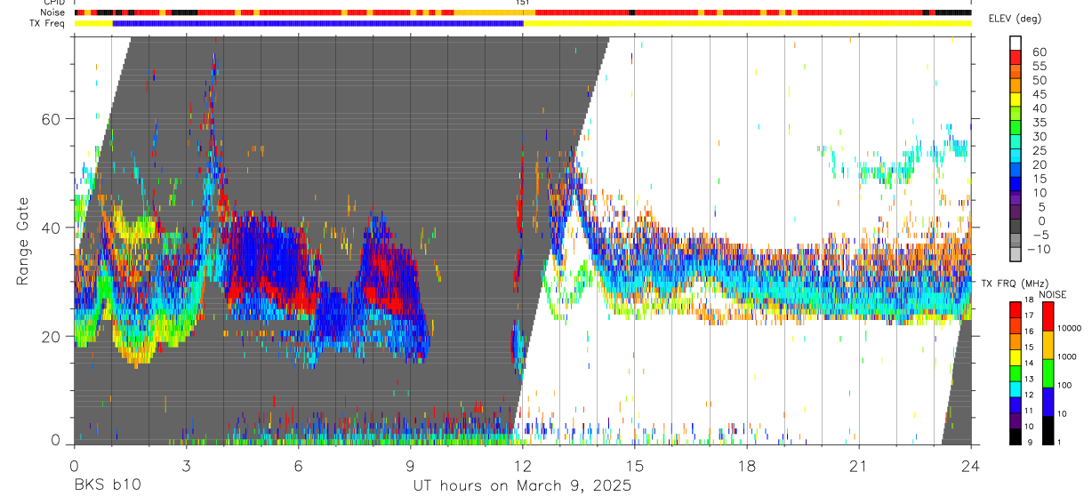This screenshot has width=1092, height=504.
Task: Click the Range Gate axis tick '40'
Action: click(52, 228)
